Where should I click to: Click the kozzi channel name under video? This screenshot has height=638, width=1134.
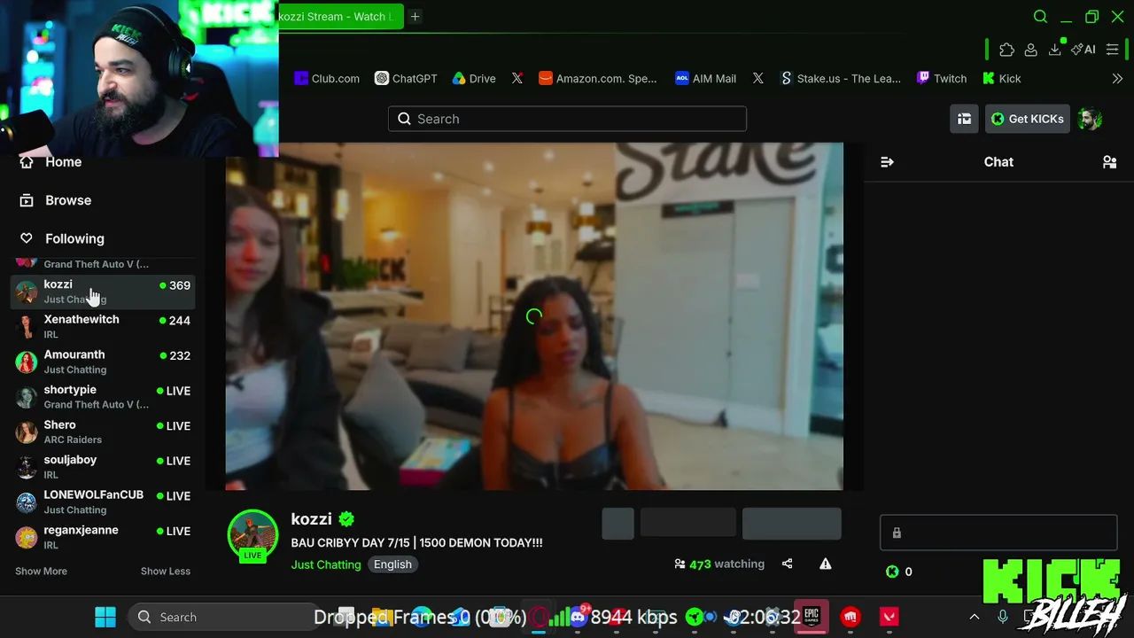pos(311,519)
